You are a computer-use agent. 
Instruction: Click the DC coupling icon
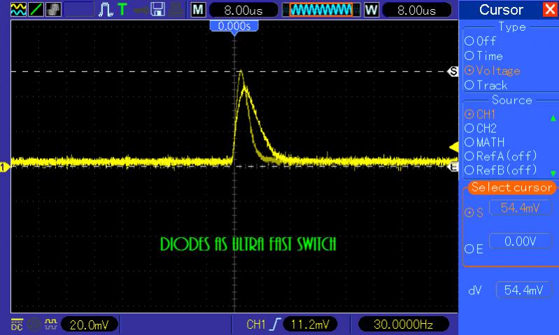[x=17, y=325]
